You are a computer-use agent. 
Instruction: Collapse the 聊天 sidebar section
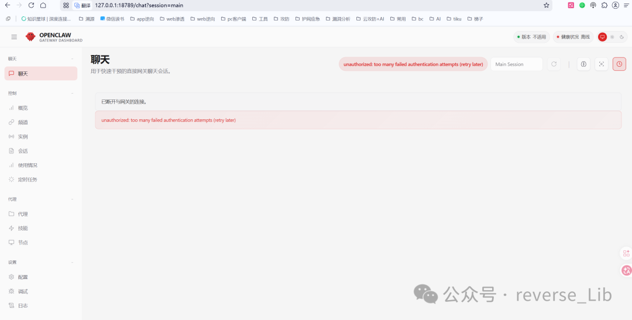pos(41,59)
